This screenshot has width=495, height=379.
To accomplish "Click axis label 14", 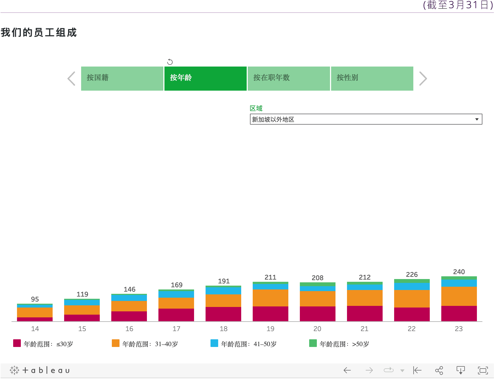I will [x=35, y=329].
